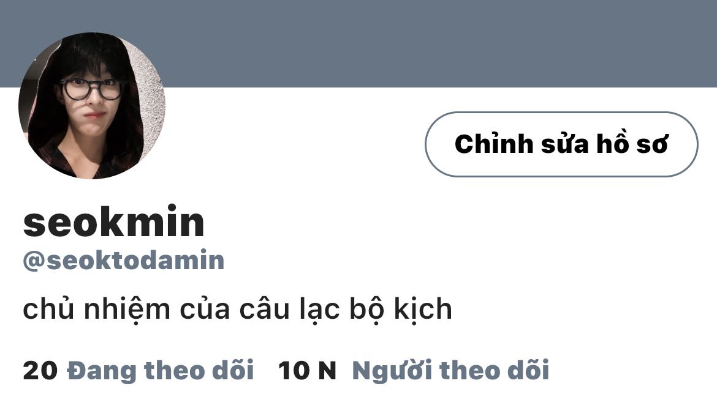Click the glasses on the avatar picture
The image size is (717, 405).
[x=91, y=89]
